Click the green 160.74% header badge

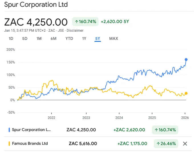click(85, 22)
